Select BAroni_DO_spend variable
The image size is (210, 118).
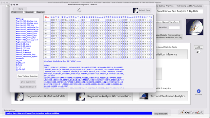(24, 46)
